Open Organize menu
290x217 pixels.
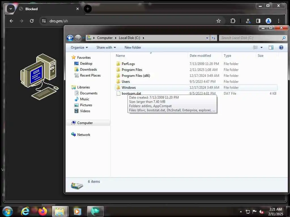pos(79,47)
